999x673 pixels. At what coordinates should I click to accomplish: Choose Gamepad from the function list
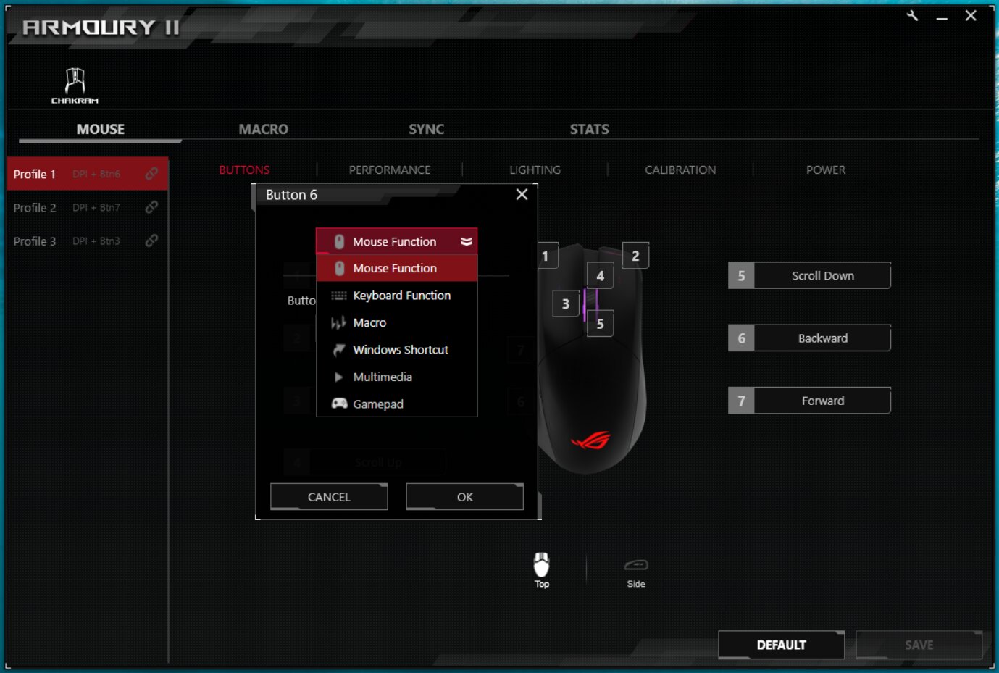click(396, 404)
